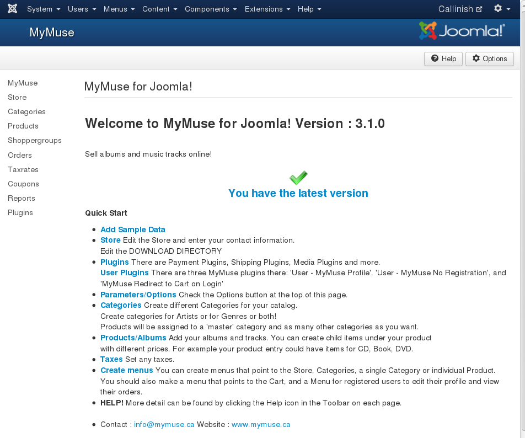
Task: Click the Add Sample Data link
Action: [x=133, y=229]
